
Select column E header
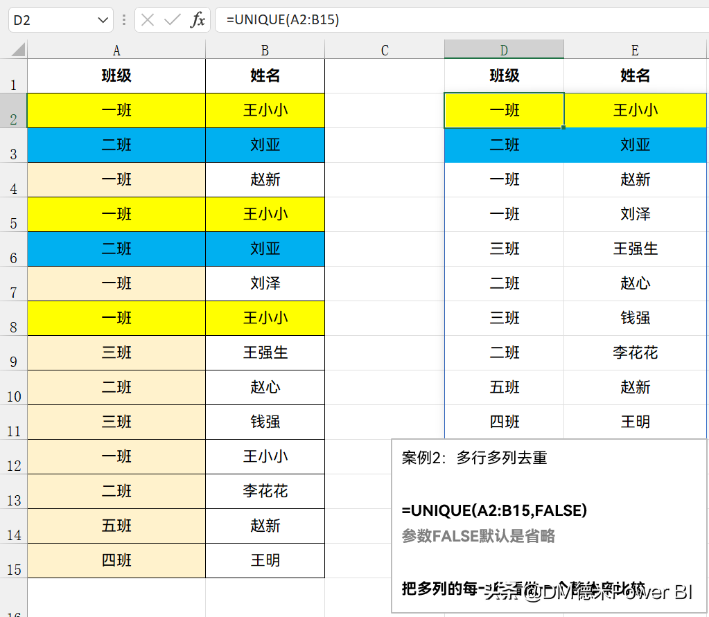(x=636, y=50)
